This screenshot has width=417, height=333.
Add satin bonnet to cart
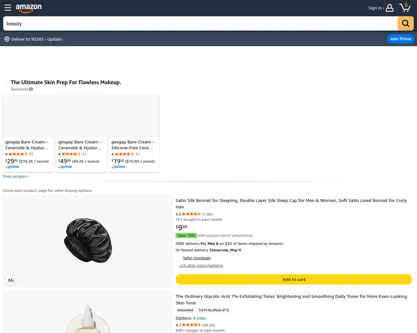point(294,279)
